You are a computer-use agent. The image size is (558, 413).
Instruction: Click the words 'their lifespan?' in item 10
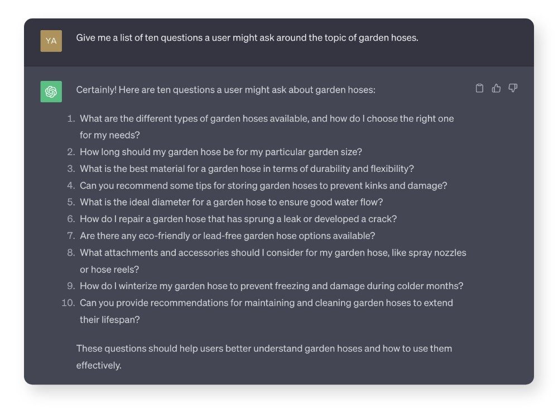pos(109,320)
